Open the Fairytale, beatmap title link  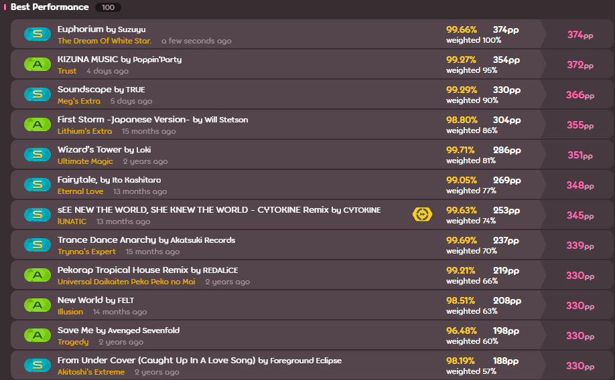[x=78, y=180]
